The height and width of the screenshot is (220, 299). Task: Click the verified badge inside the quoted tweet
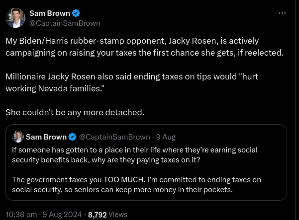click(73, 137)
